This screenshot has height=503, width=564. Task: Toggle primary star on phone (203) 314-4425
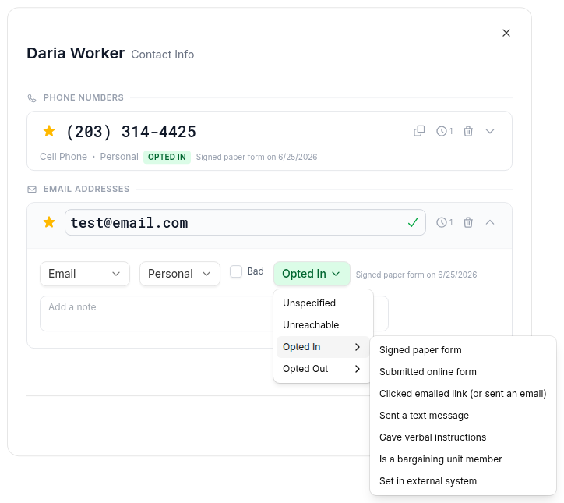tap(49, 131)
